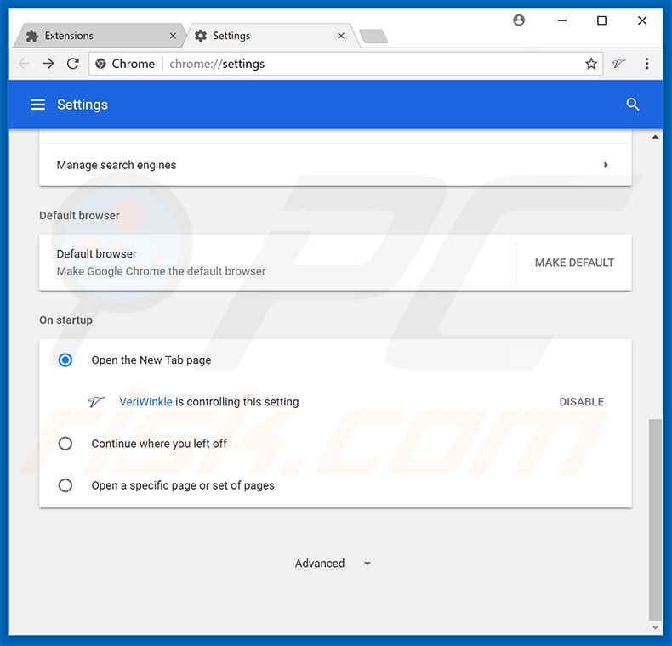The width and height of the screenshot is (672, 646).
Task: Minimize the Chrome window
Action: tap(562, 20)
